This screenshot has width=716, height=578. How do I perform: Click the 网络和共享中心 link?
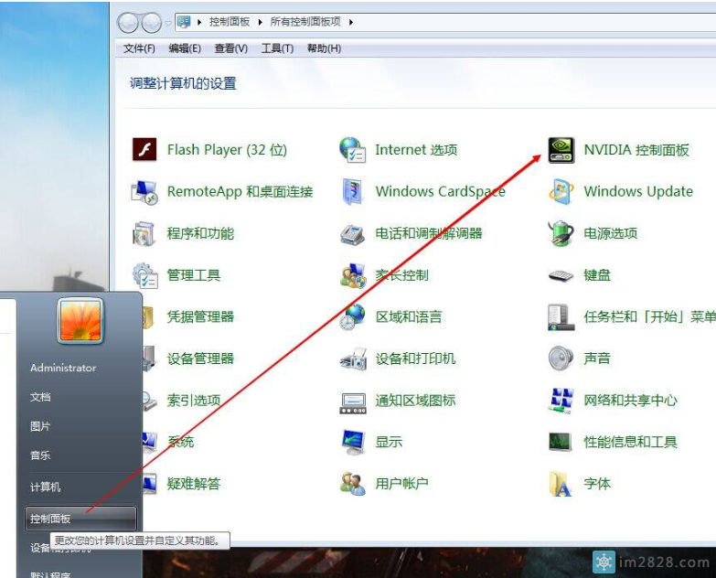tap(630, 401)
